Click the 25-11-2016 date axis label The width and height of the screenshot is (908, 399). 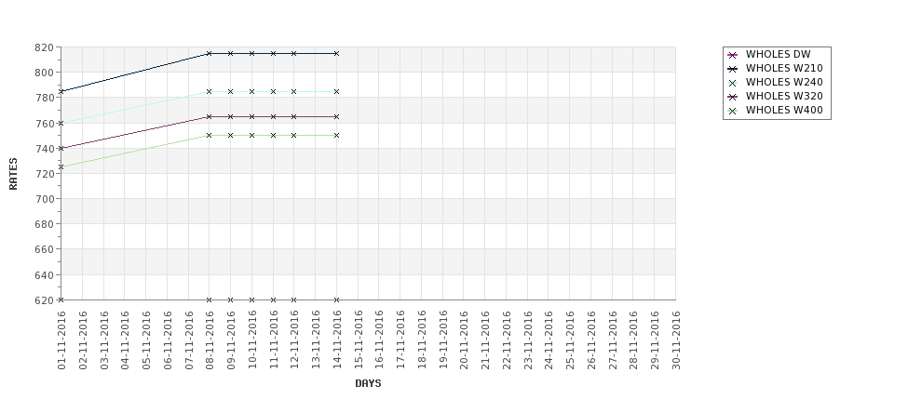click(x=570, y=340)
